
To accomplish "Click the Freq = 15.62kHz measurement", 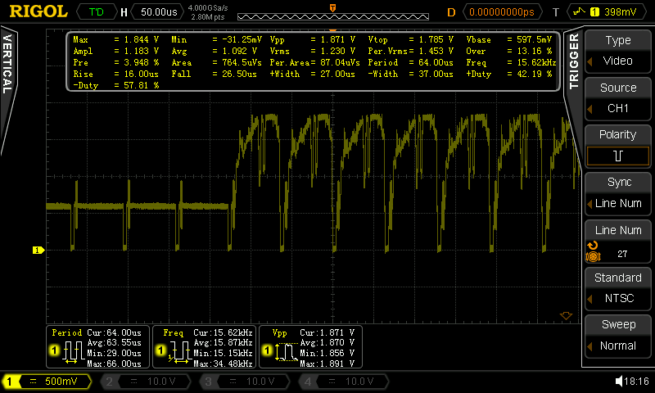I will coord(511,63).
